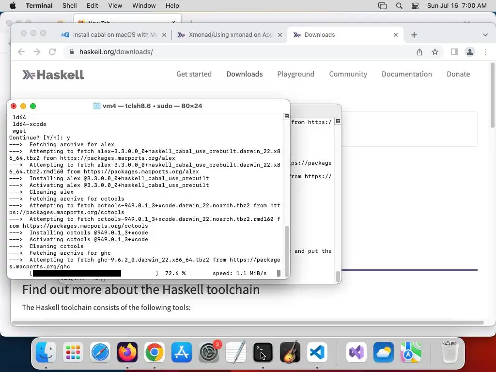Open Stage Manager from the menu bar
Screen dimensions: 496x372
click(x=383, y=6)
